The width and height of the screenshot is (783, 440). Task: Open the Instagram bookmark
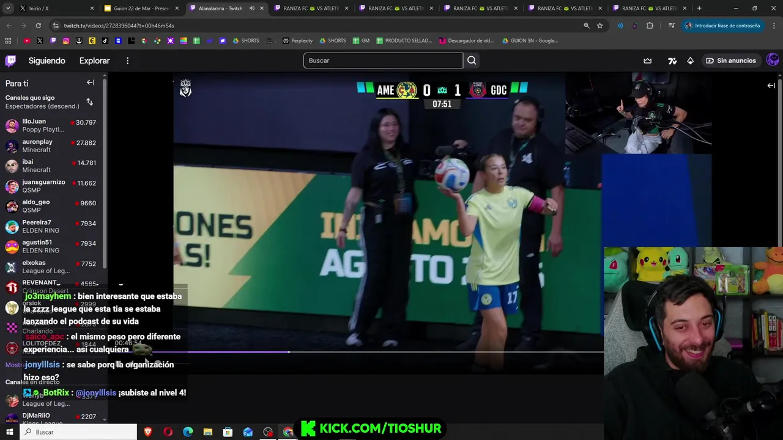point(66,41)
